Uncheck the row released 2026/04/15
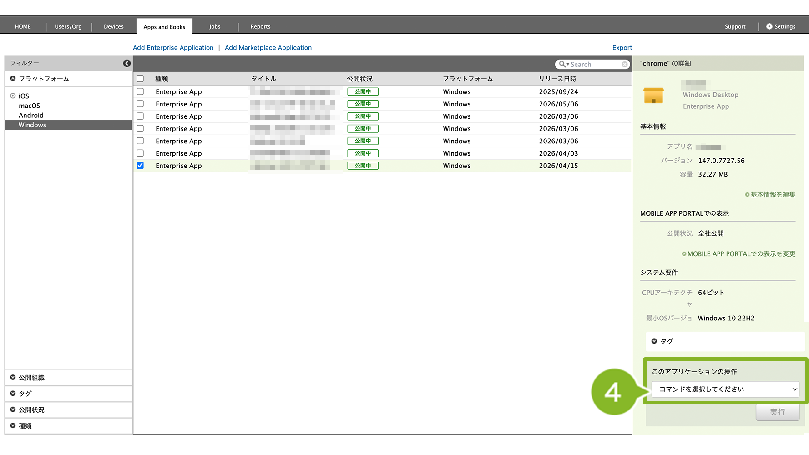Viewport: 809px width, 455px height. click(140, 166)
